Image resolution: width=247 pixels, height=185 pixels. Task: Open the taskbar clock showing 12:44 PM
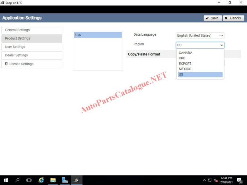click(x=226, y=180)
